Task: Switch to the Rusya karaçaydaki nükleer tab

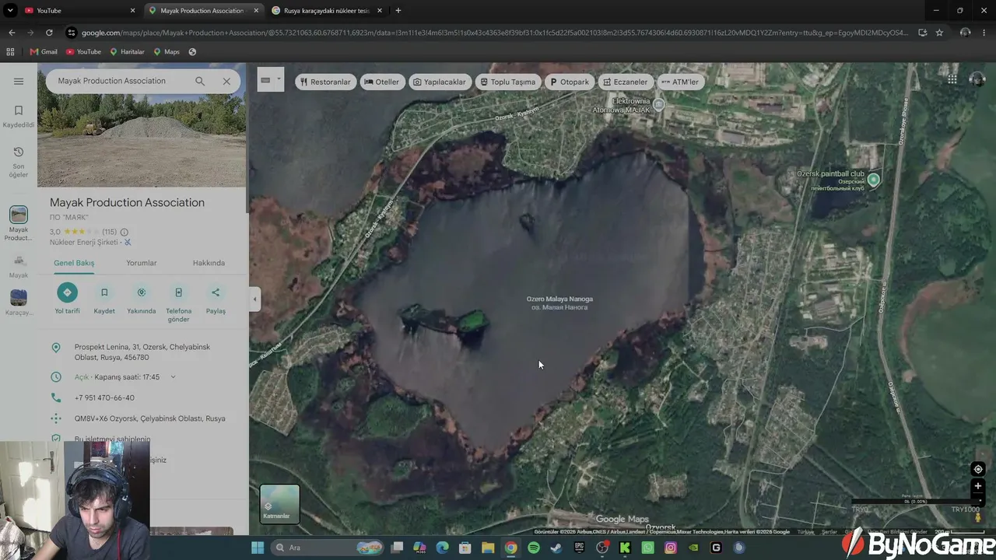Action: [328, 11]
